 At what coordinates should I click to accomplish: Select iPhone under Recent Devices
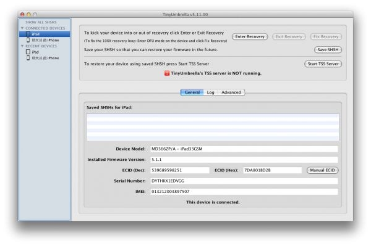45,58
